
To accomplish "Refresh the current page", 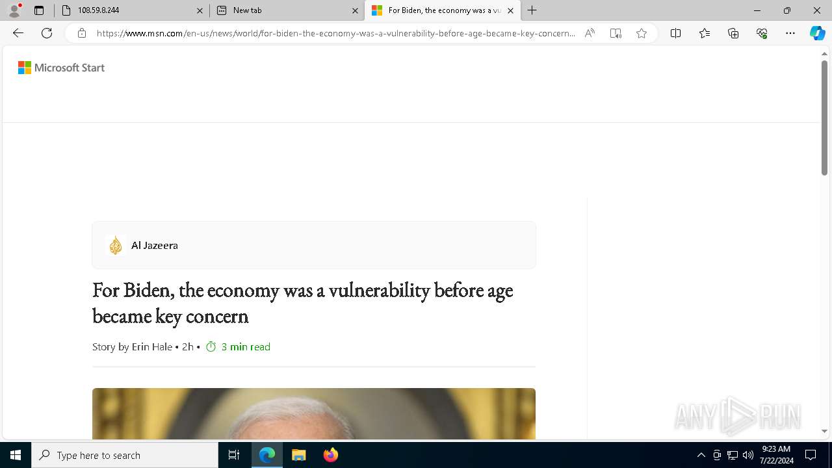I will (47, 33).
